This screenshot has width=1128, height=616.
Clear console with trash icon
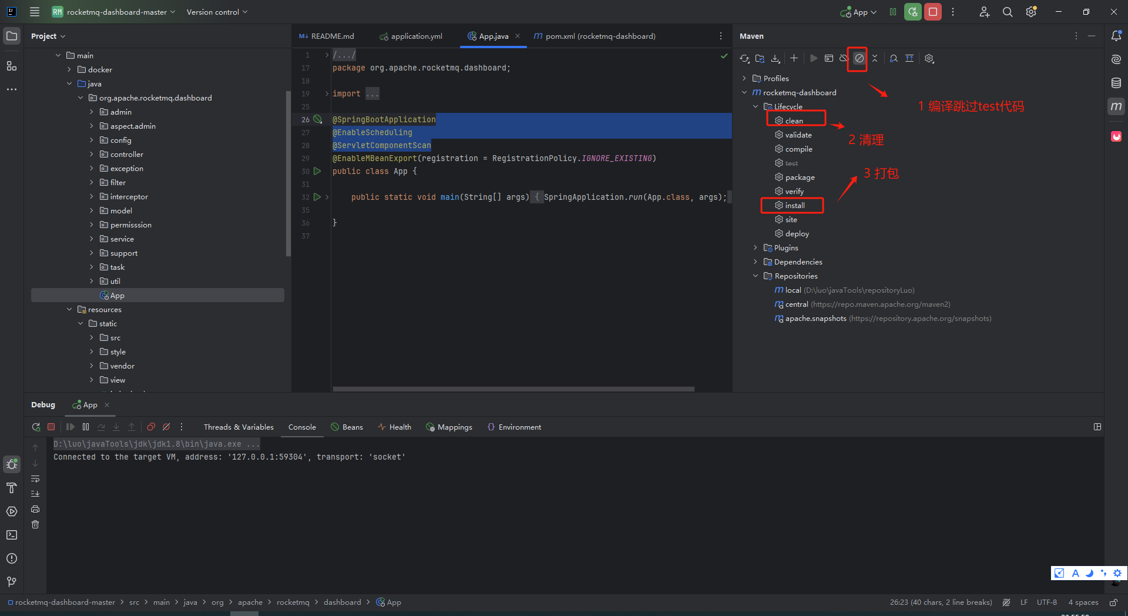click(x=35, y=524)
